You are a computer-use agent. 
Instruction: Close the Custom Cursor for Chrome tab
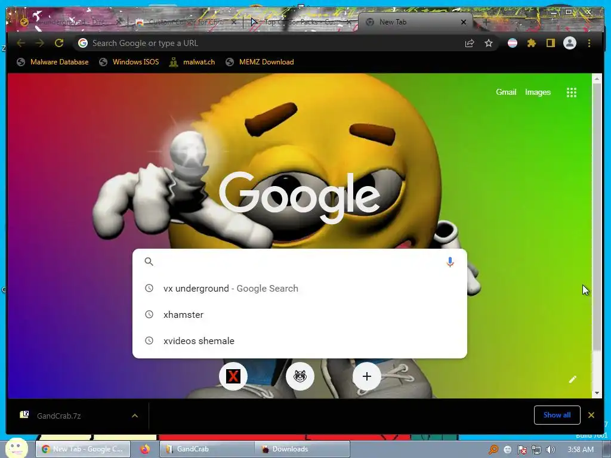point(234,22)
